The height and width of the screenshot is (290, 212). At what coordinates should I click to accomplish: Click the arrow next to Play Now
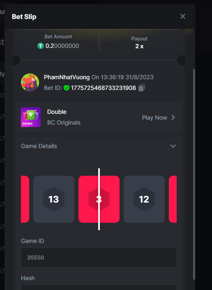(x=173, y=118)
